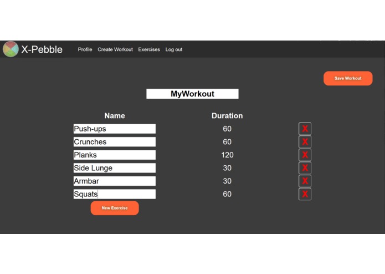Select the 120 duration value for Planks
The height and width of the screenshot is (274, 385).
click(x=227, y=155)
